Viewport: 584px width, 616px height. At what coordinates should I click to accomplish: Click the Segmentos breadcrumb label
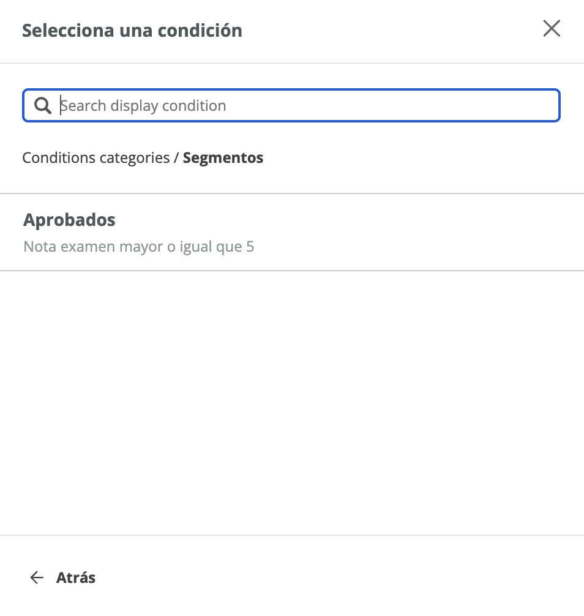[223, 158]
